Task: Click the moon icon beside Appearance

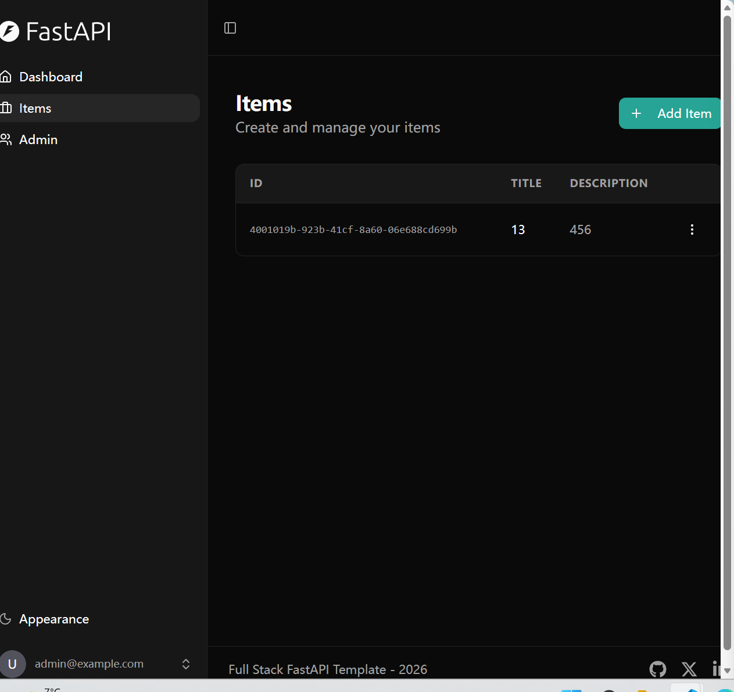Action: tap(6, 619)
